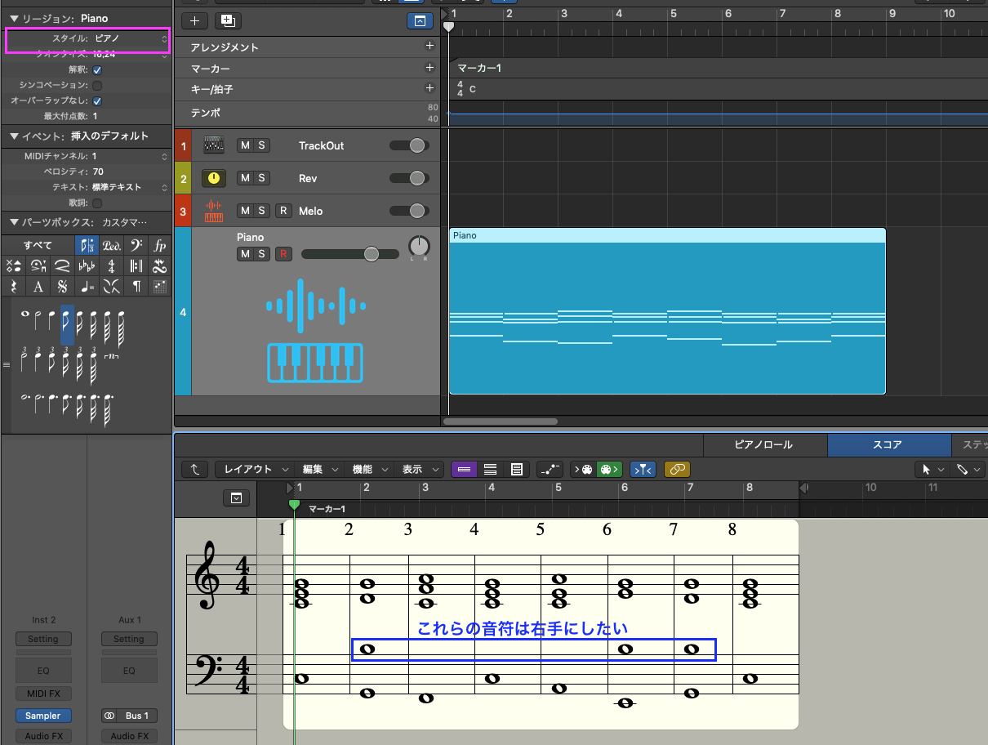Uncheck the Interpretation (解釈) checkbox

97,69
